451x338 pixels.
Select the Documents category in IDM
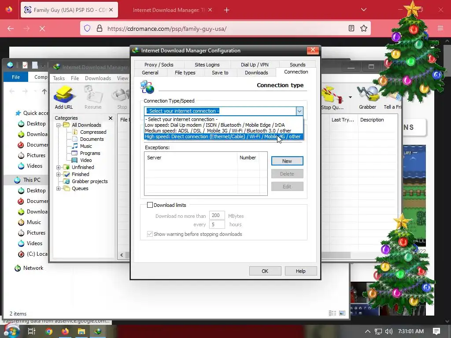[92, 139]
